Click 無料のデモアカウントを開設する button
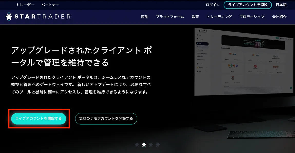Image resolution: width=295 pixels, height=153 pixels. 106,119
